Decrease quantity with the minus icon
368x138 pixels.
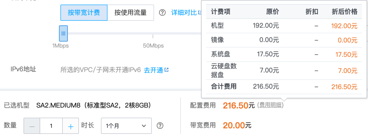point(32,126)
